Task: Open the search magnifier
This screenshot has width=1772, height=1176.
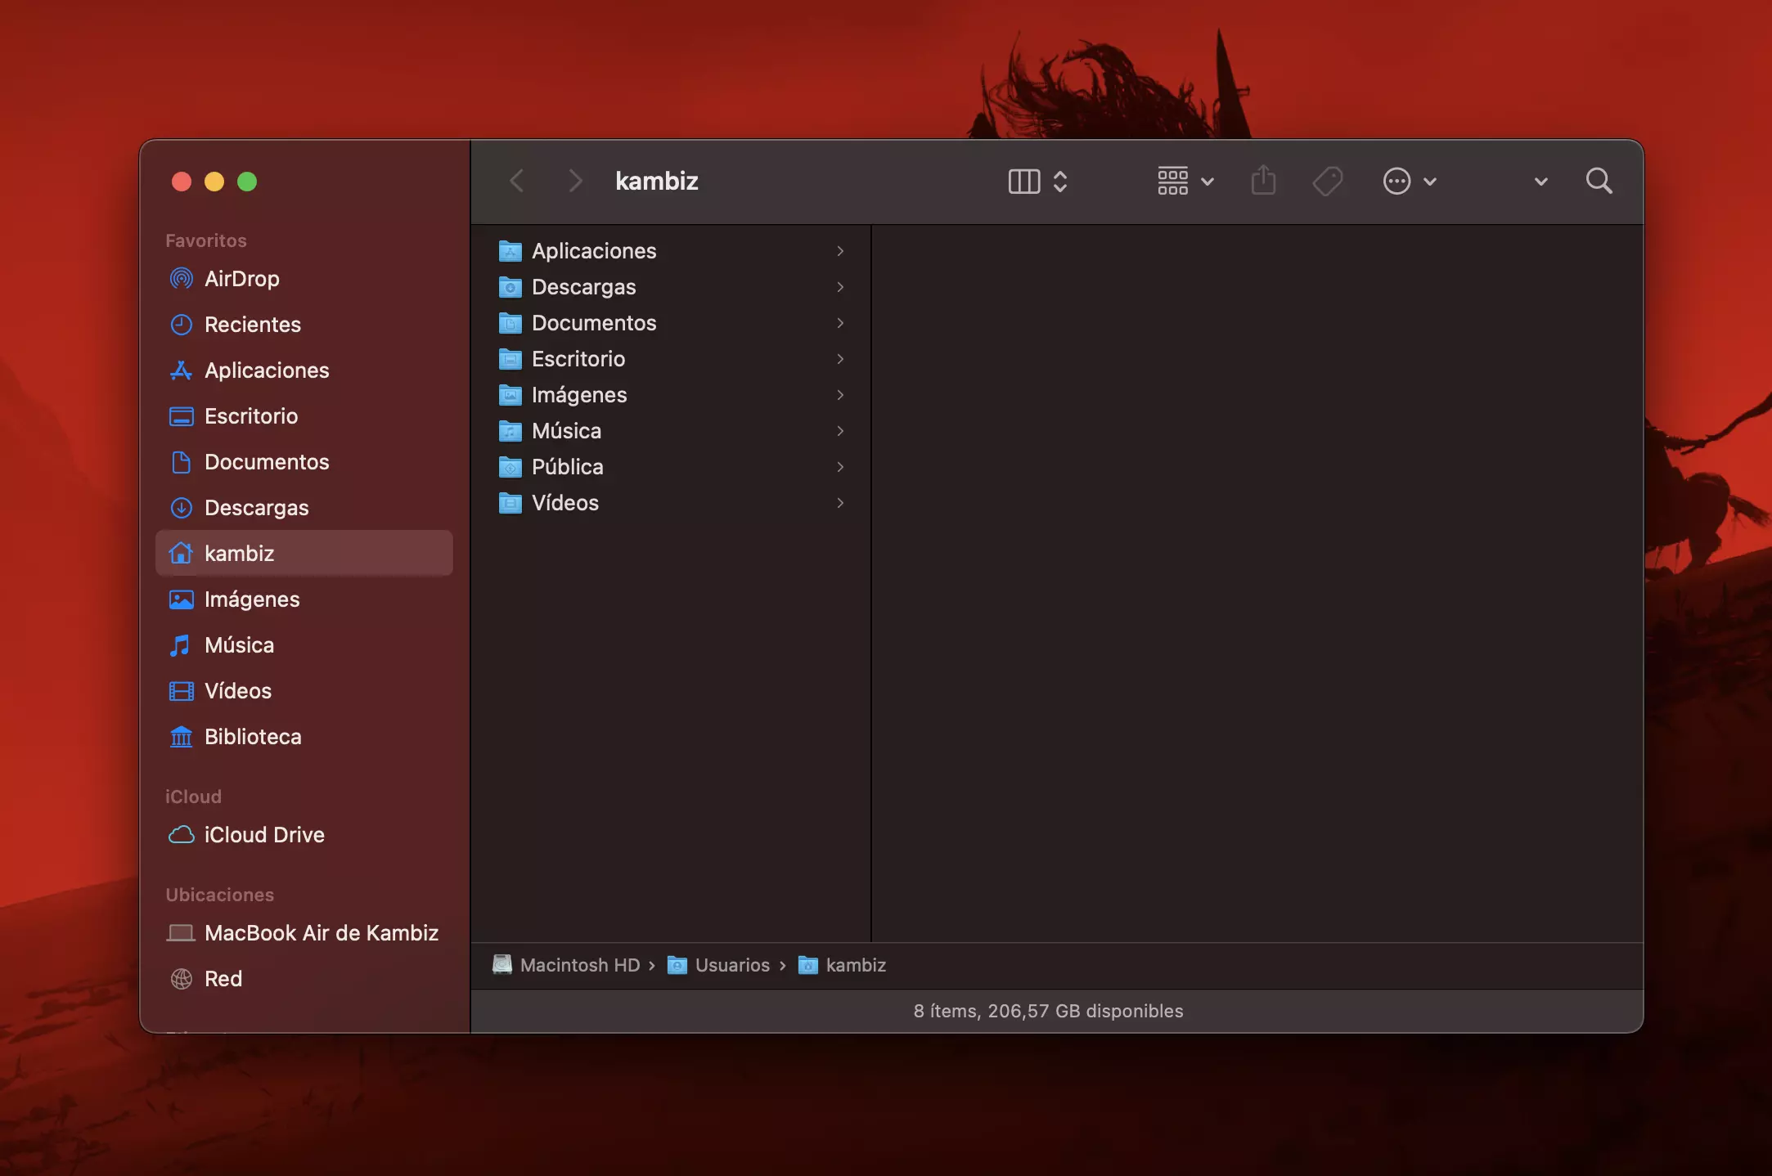Action: point(1599,181)
